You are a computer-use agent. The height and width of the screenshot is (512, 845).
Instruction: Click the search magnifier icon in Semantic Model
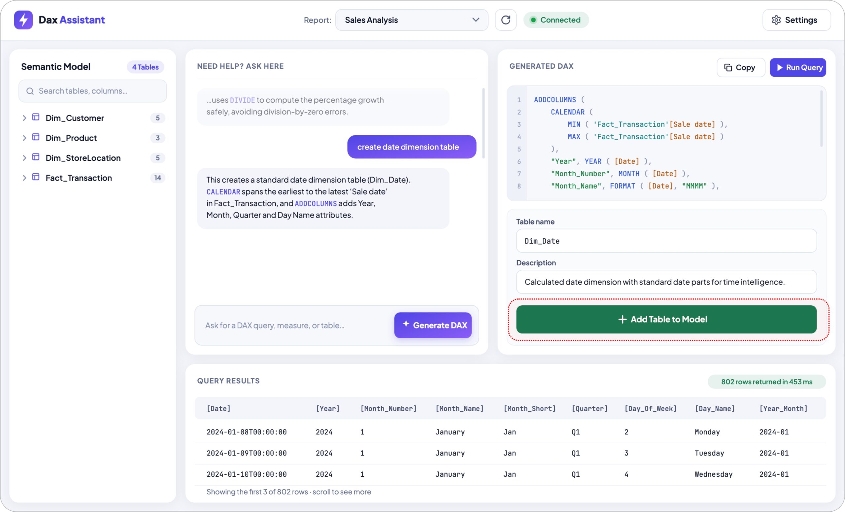(30, 91)
